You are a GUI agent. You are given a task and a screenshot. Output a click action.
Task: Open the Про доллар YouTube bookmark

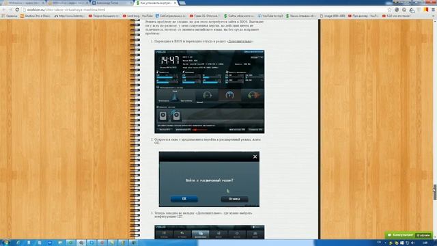point(363,16)
